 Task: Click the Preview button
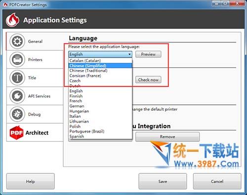click(x=148, y=54)
